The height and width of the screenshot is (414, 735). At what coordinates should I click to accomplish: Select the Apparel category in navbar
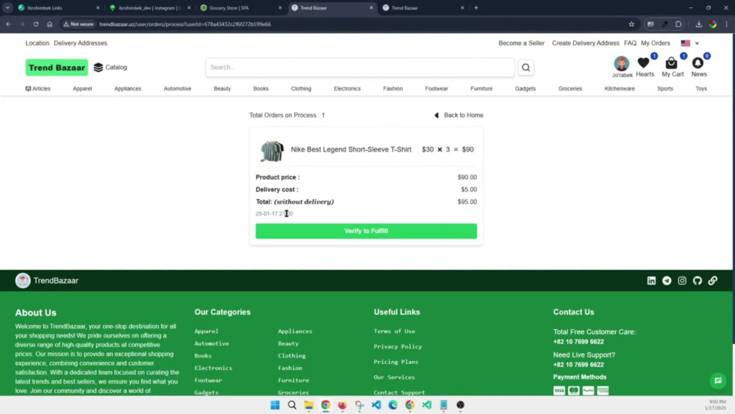[x=82, y=89]
